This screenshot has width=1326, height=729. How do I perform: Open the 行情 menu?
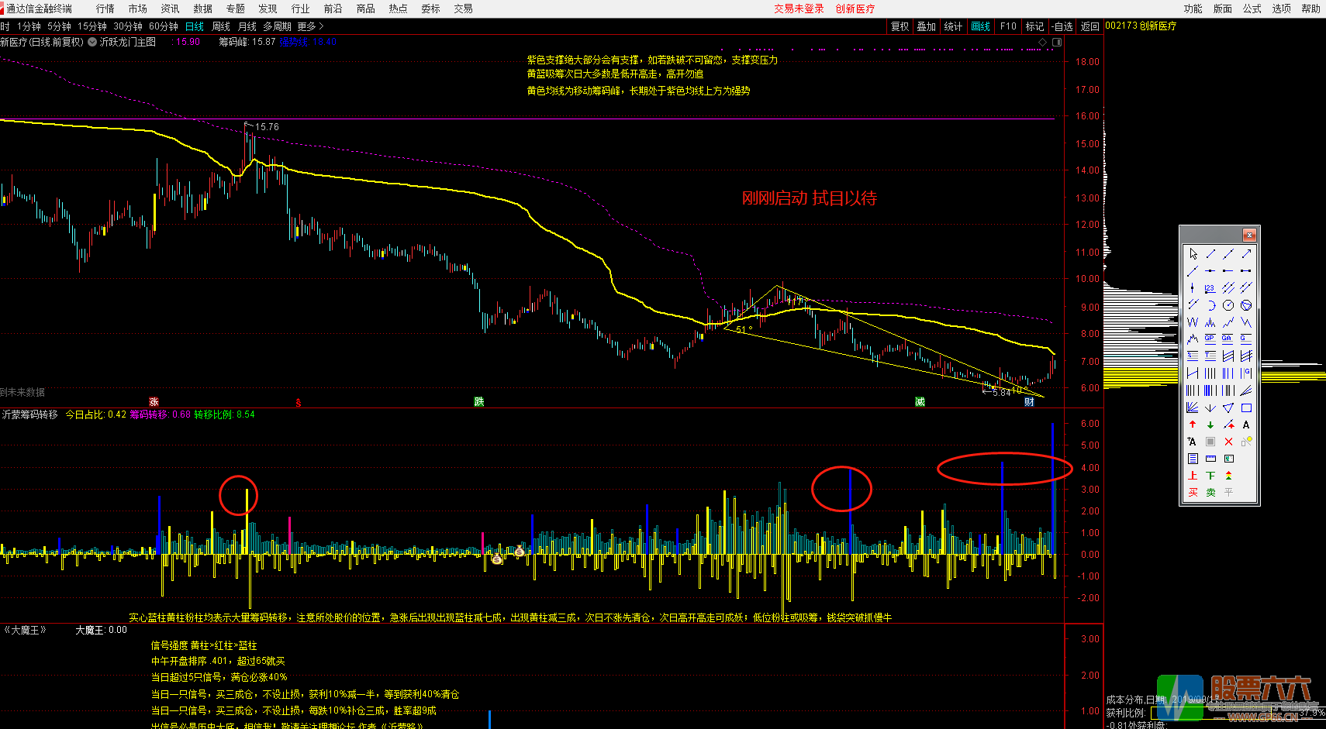[x=105, y=9]
